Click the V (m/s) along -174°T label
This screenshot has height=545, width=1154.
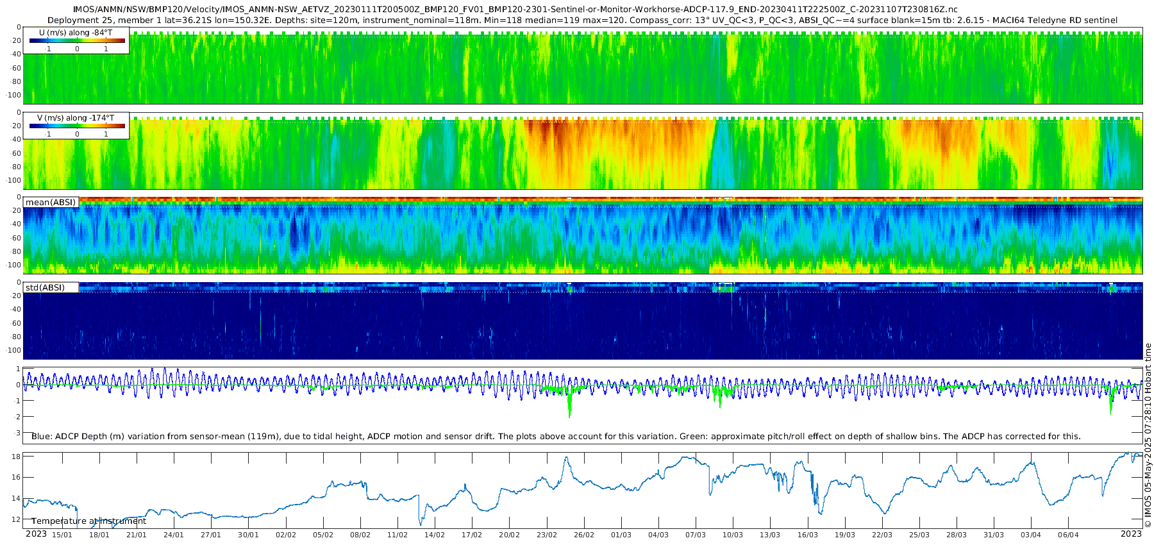click(x=76, y=117)
